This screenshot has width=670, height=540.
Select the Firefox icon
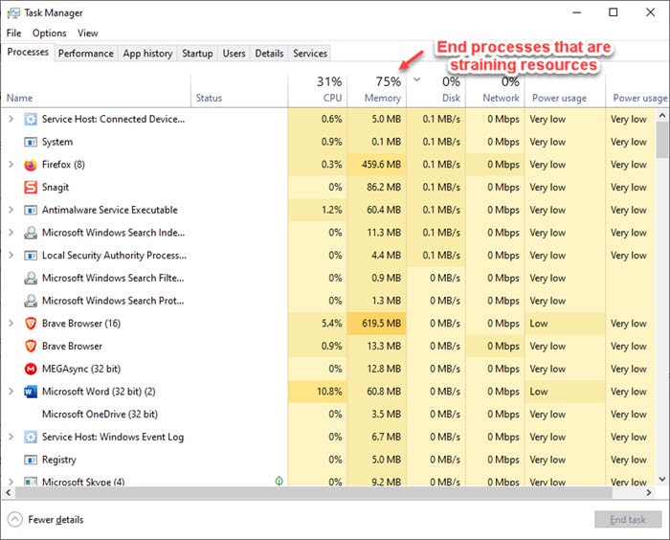pos(31,165)
